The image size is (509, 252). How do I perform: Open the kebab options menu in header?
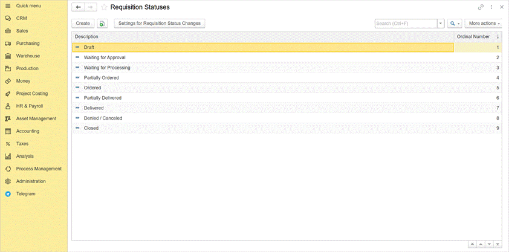click(491, 7)
